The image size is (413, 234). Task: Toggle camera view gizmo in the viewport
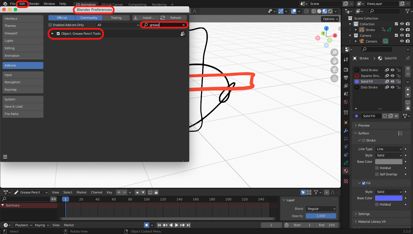pyautogui.click(x=334, y=69)
